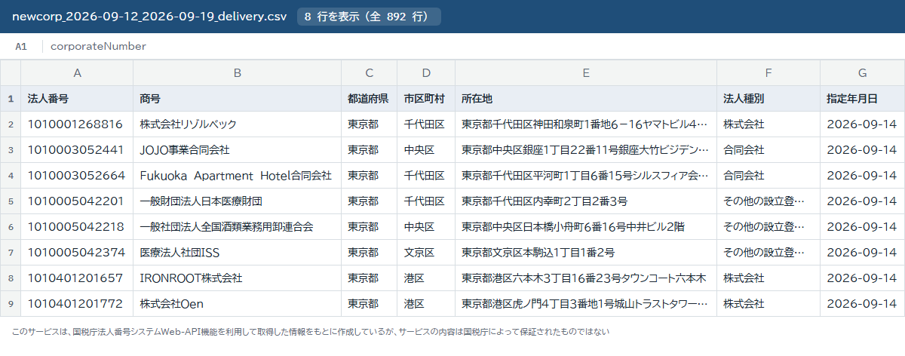Click 千代田区 in the リゾルベック row
905x356 pixels.
426,124
